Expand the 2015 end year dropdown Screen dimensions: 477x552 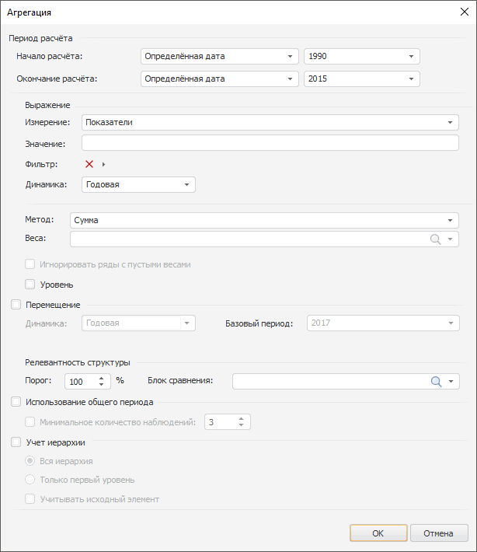(x=411, y=79)
